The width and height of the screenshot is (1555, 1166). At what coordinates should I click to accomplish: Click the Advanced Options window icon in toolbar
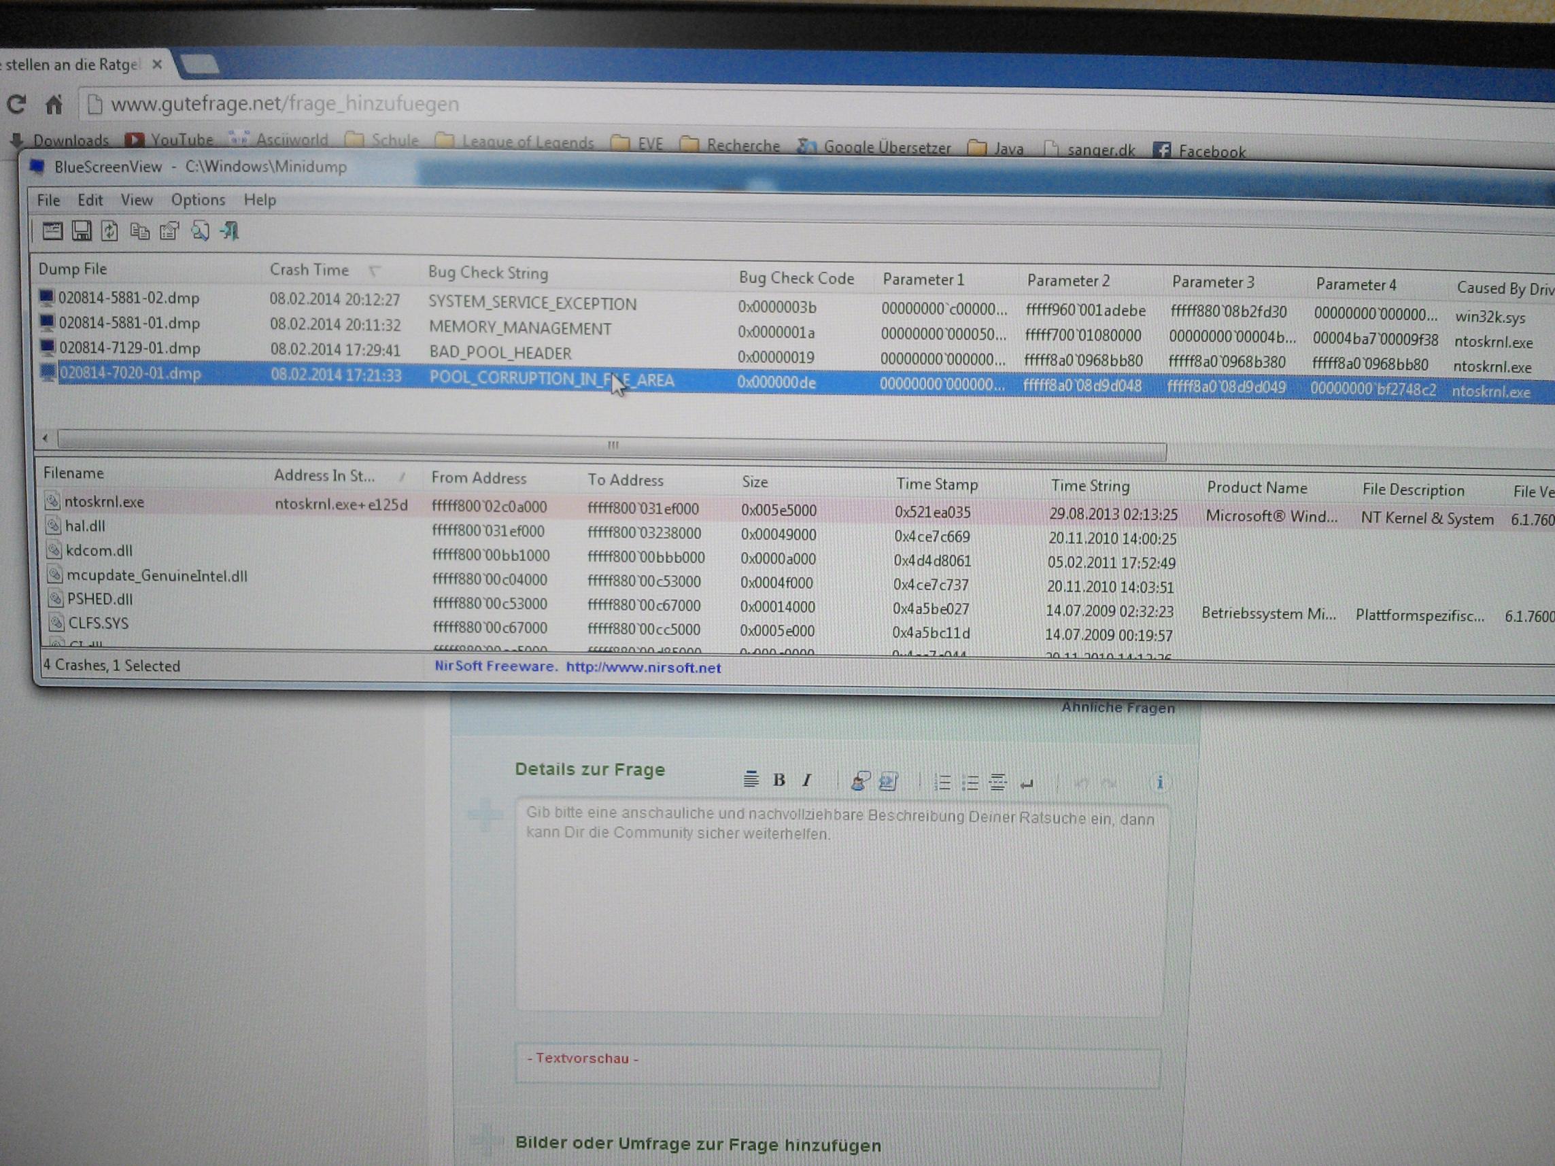pyautogui.click(x=52, y=230)
